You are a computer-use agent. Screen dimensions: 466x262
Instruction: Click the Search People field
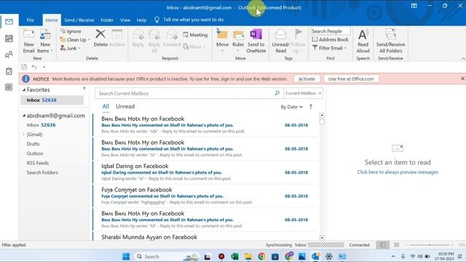tap(331, 31)
